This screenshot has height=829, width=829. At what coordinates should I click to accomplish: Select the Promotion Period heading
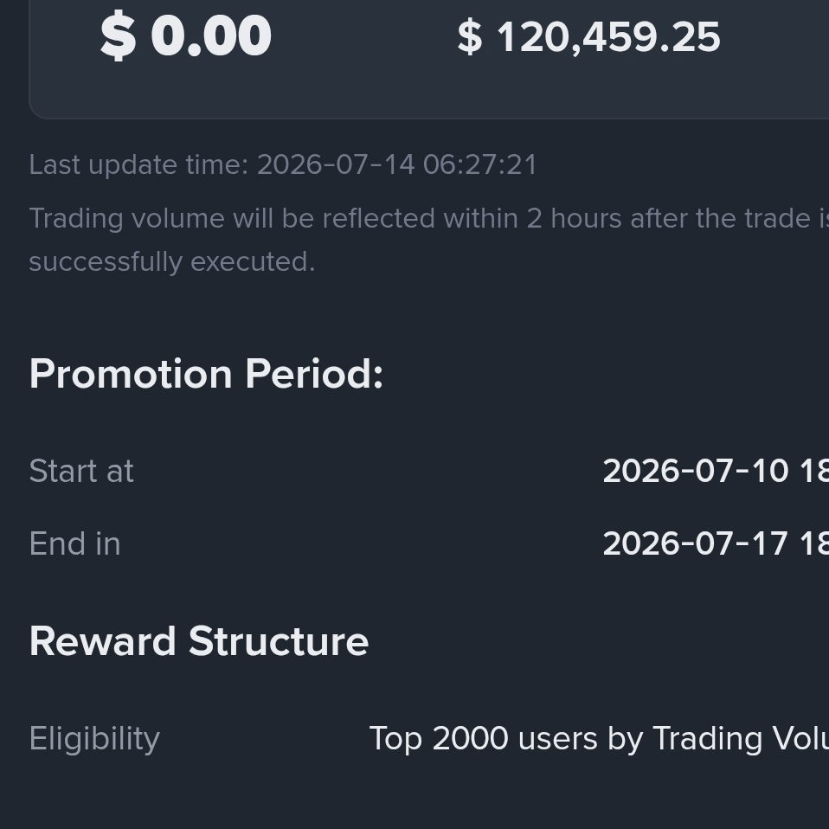point(206,374)
